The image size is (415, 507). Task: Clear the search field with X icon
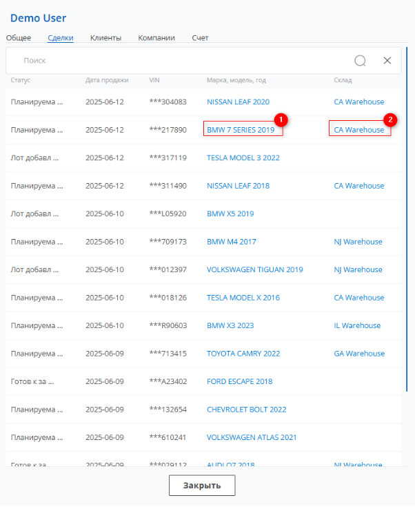(387, 61)
